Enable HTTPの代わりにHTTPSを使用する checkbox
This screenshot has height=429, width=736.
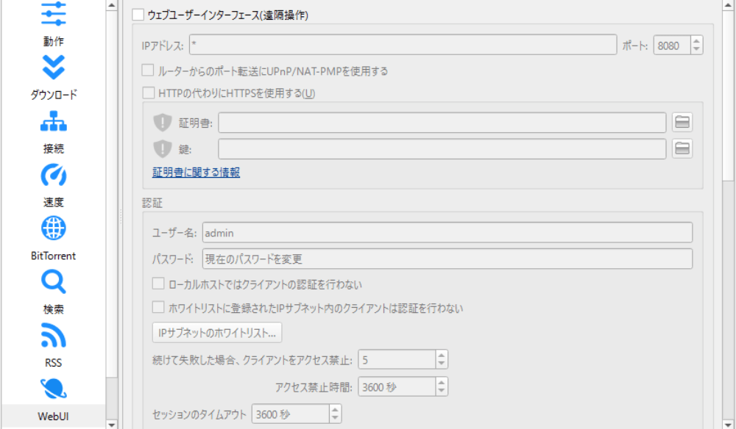pos(148,93)
